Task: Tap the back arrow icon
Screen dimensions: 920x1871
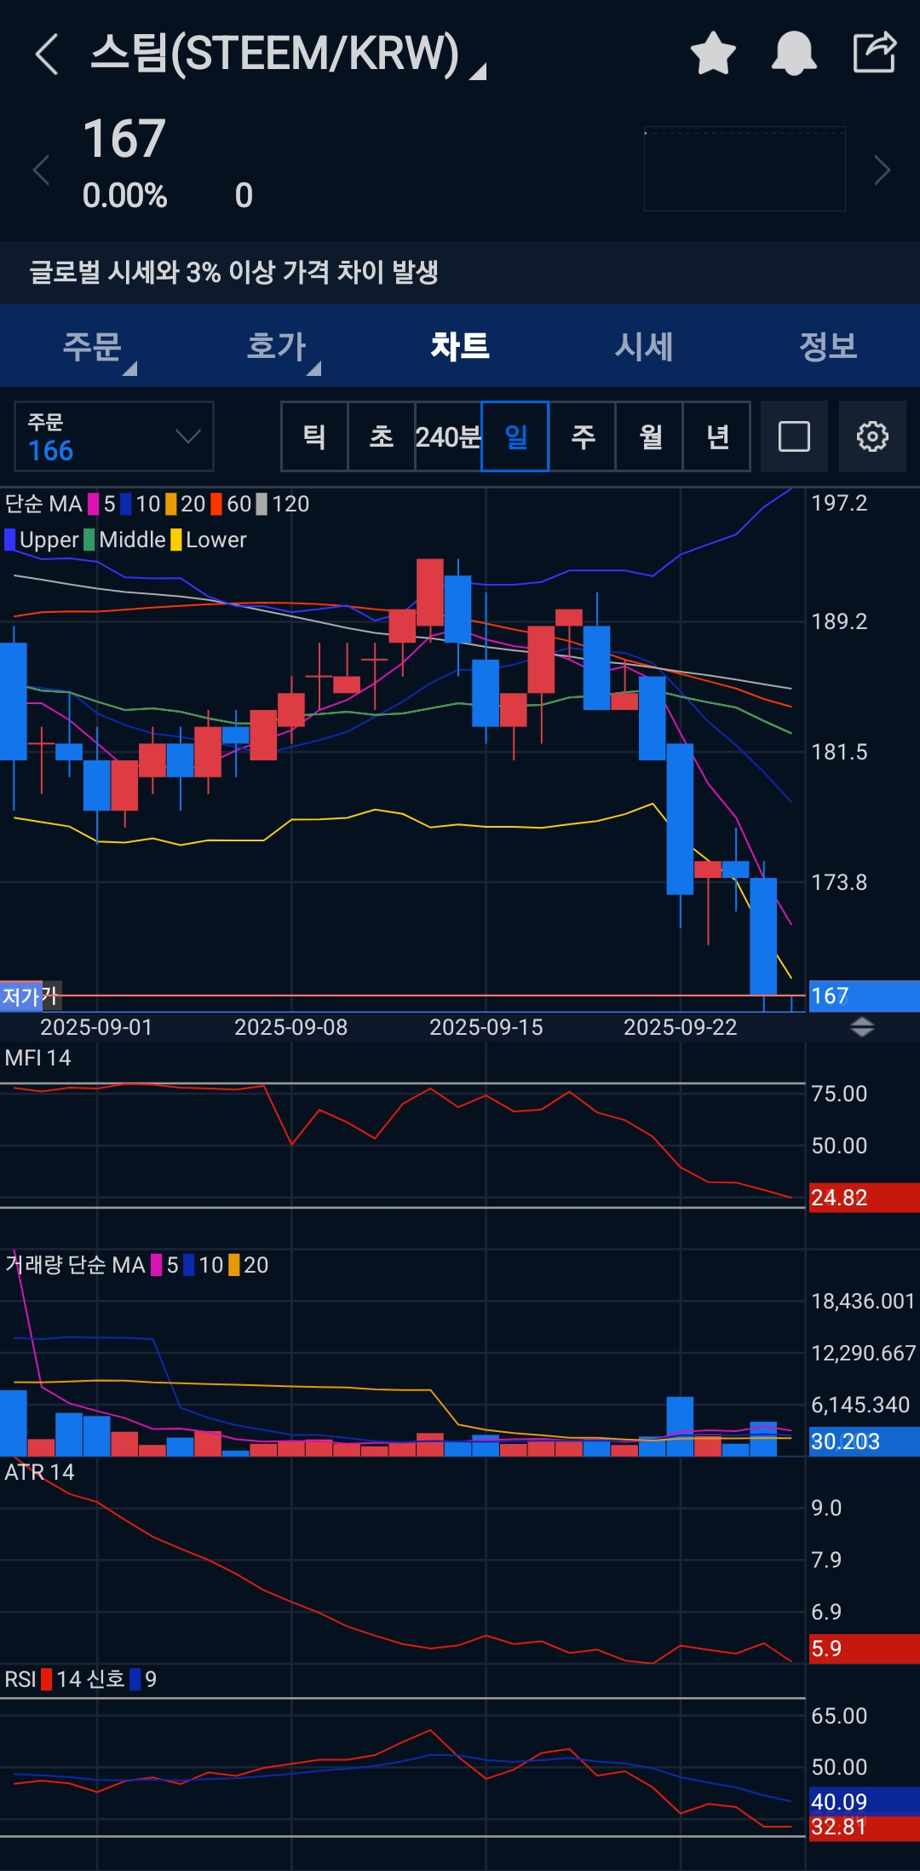Action: [47, 55]
